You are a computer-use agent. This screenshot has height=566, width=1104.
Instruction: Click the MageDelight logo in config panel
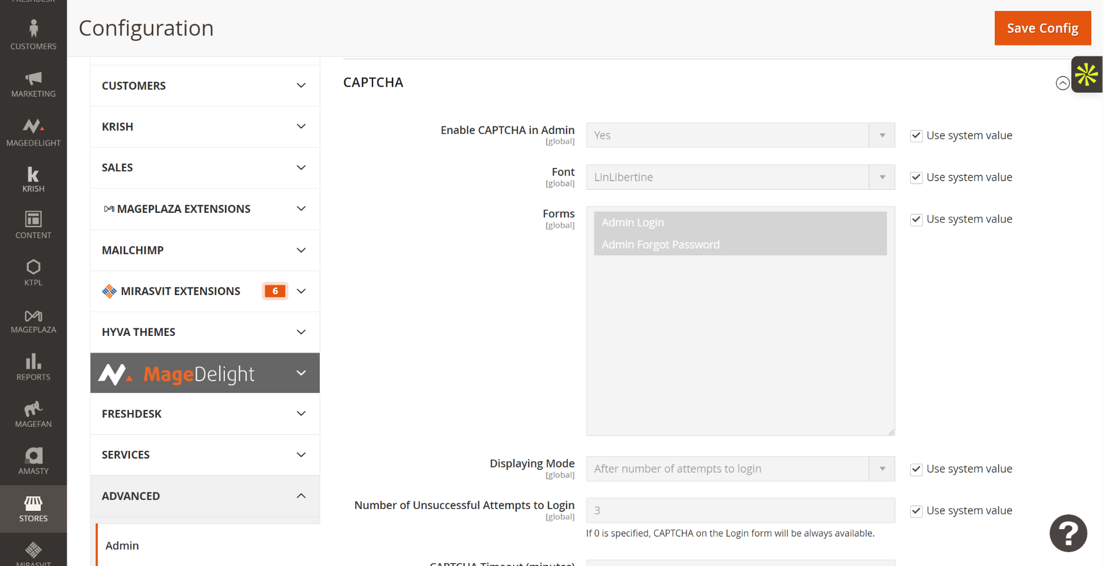[177, 374]
